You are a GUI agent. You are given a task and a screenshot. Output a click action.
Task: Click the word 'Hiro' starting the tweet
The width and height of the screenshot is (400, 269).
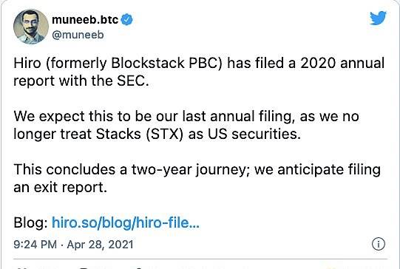tap(27, 64)
